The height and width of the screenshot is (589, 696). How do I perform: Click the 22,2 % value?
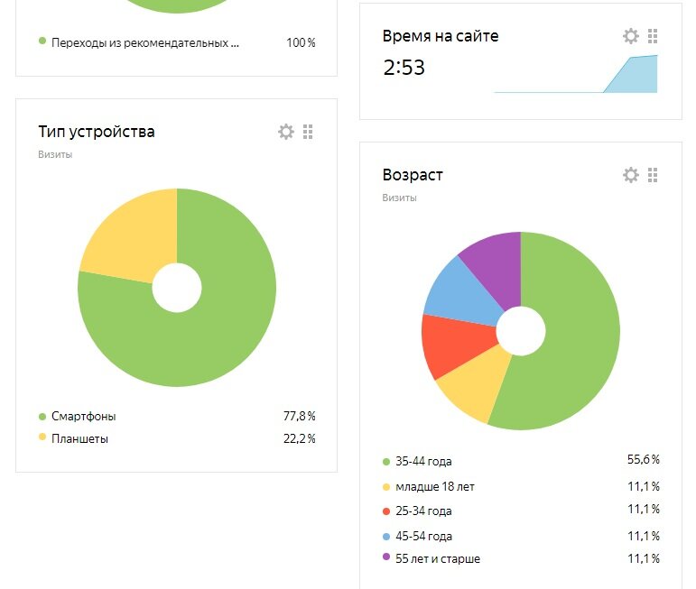299,438
